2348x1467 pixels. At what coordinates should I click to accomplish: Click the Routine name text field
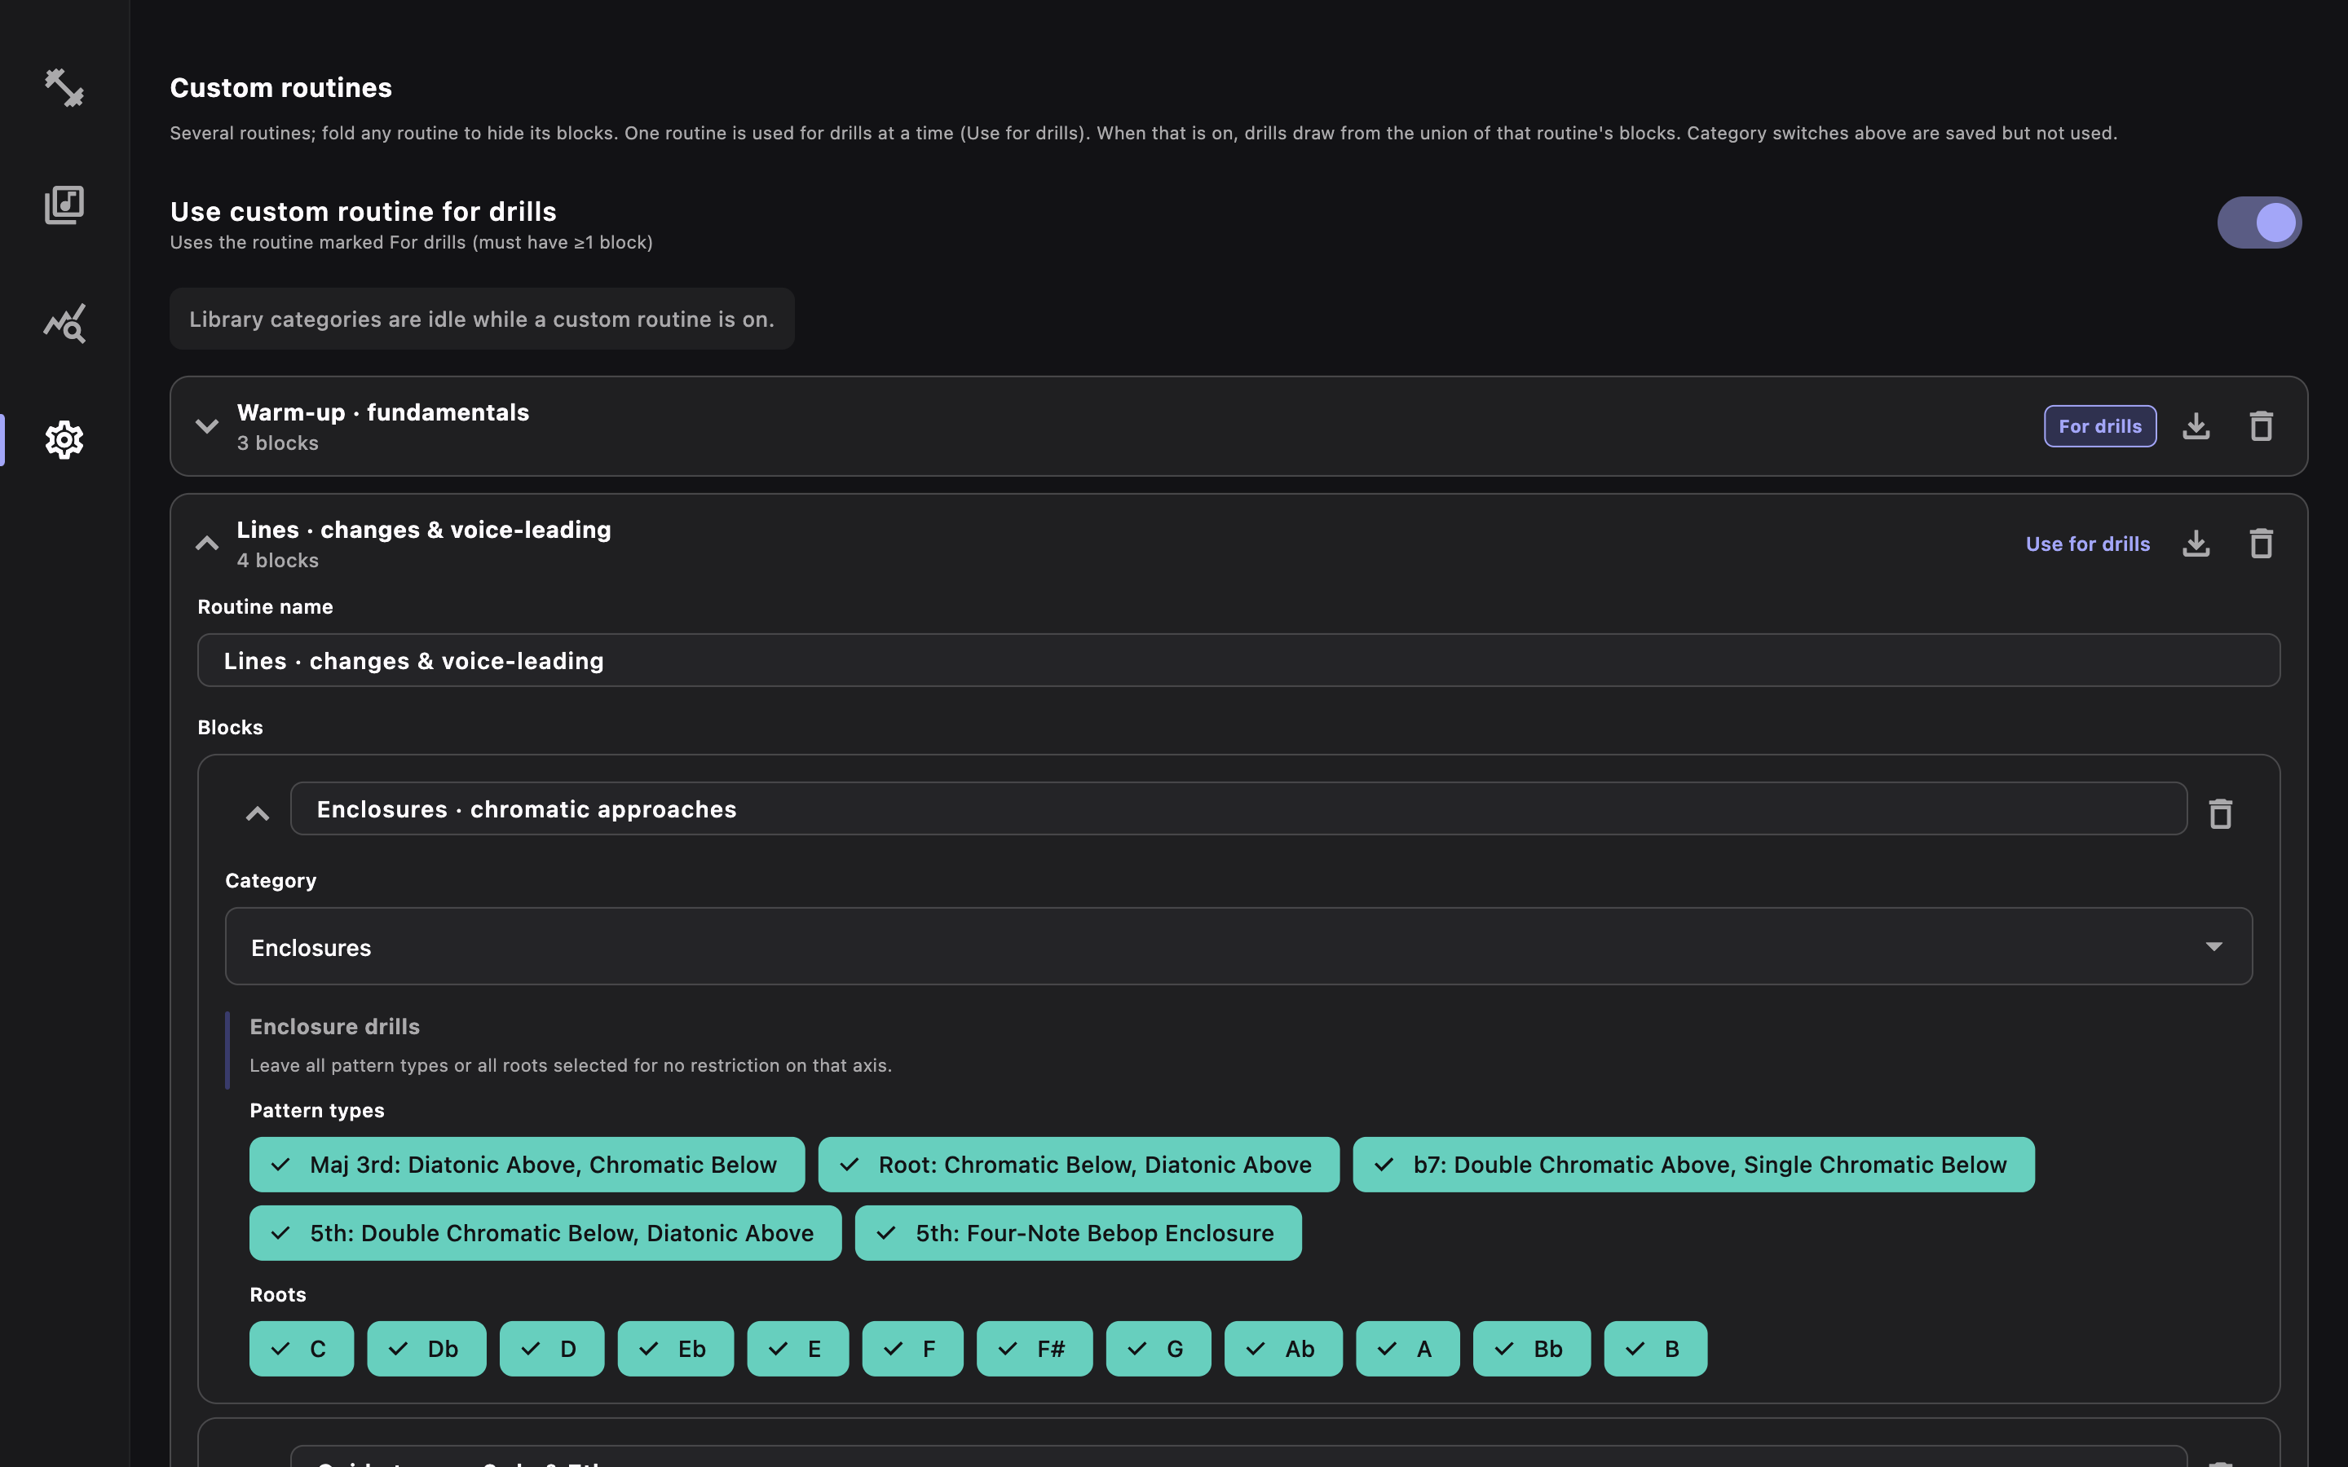tap(1238, 661)
